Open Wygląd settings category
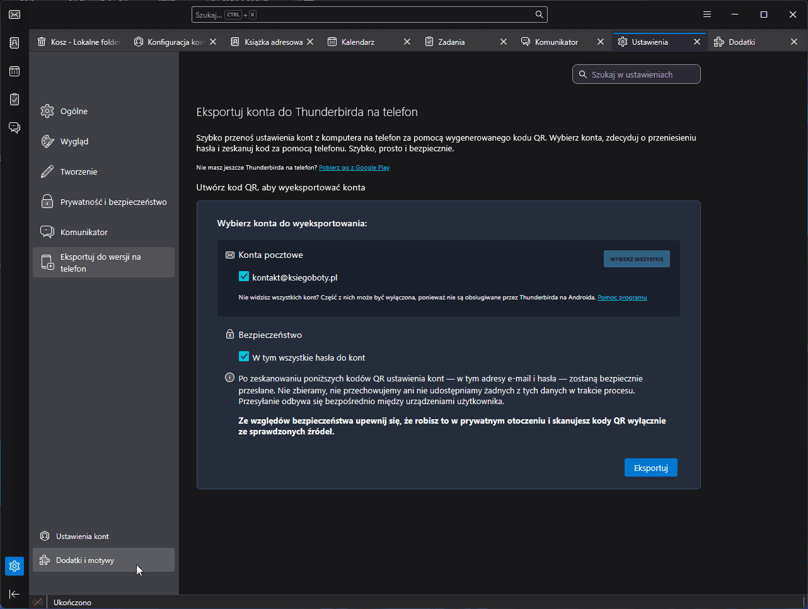 pos(103,141)
